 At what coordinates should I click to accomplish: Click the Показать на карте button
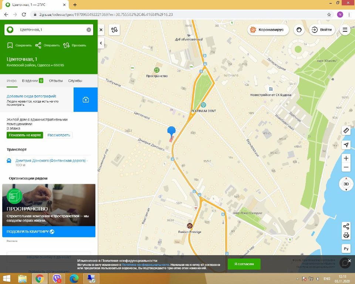(25, 135)
